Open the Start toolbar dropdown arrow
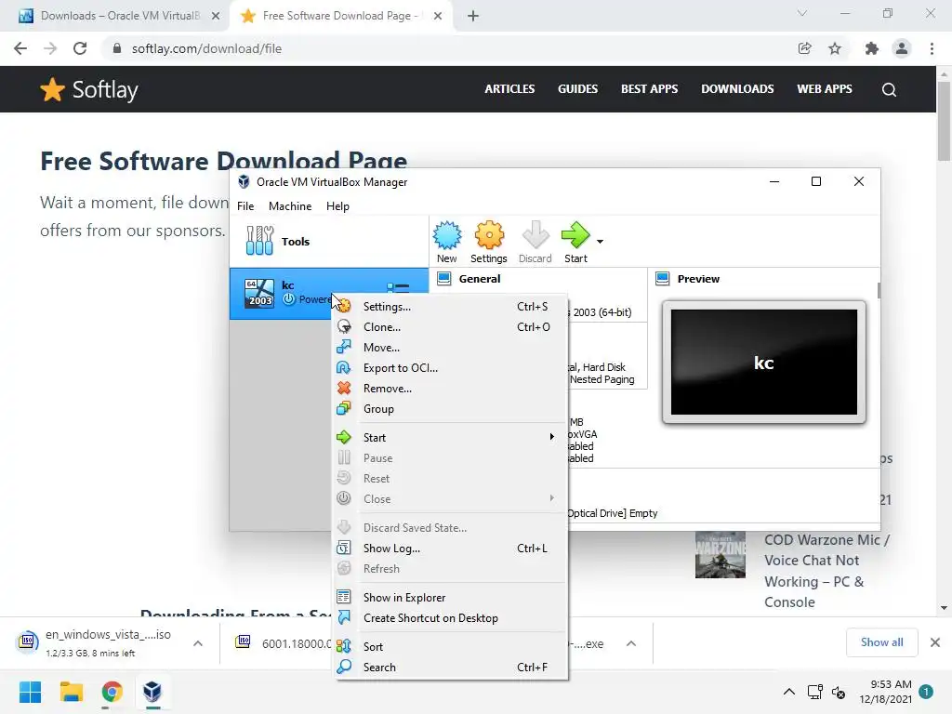 pos(600,242)
